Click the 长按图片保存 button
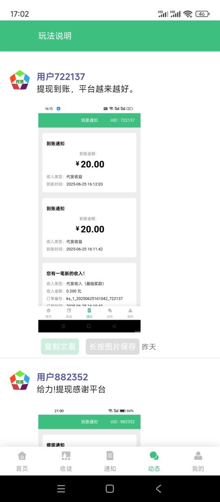This screenshot has width=220, height=502. (x=113, y=347)
